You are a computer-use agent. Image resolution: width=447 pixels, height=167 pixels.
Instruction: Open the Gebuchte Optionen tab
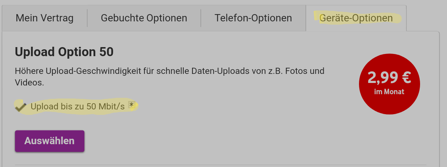[x=144, y=18]
